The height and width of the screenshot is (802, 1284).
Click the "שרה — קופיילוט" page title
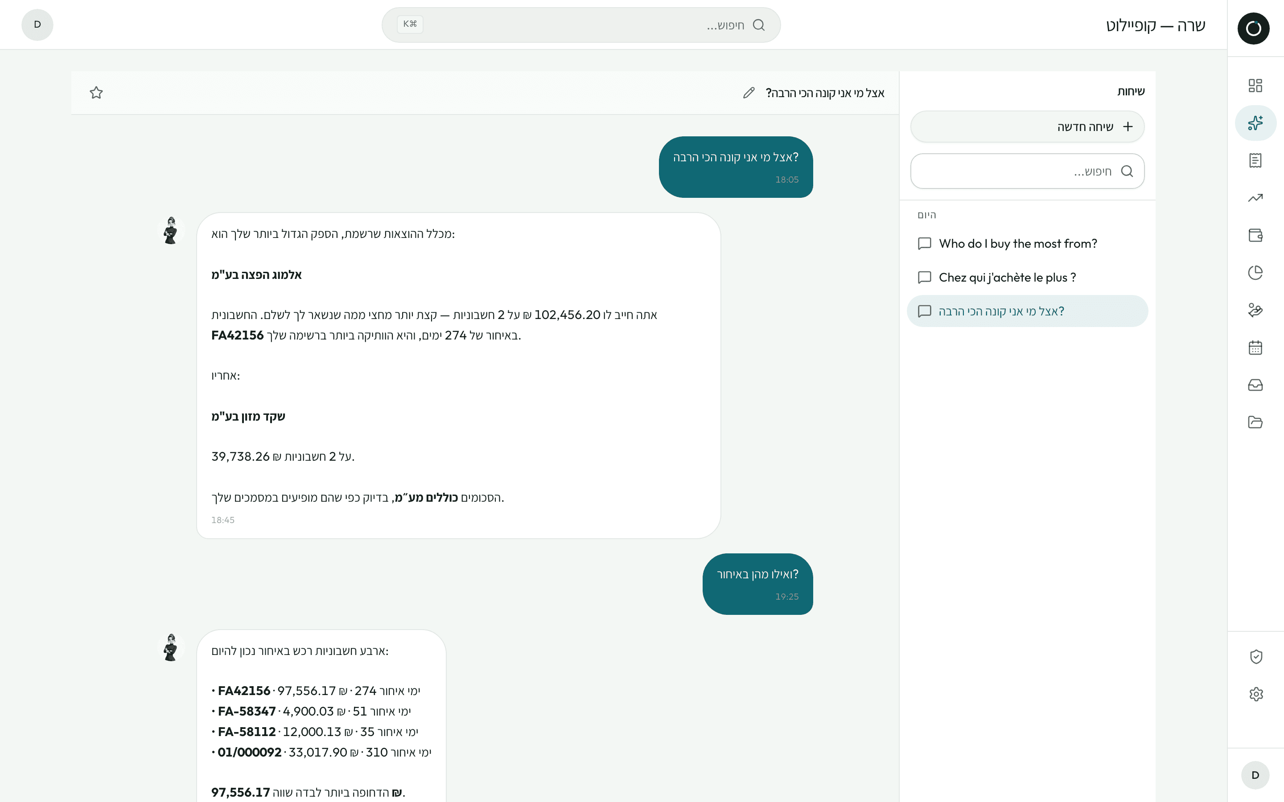pyautogui.click(x=1156, y=25)
